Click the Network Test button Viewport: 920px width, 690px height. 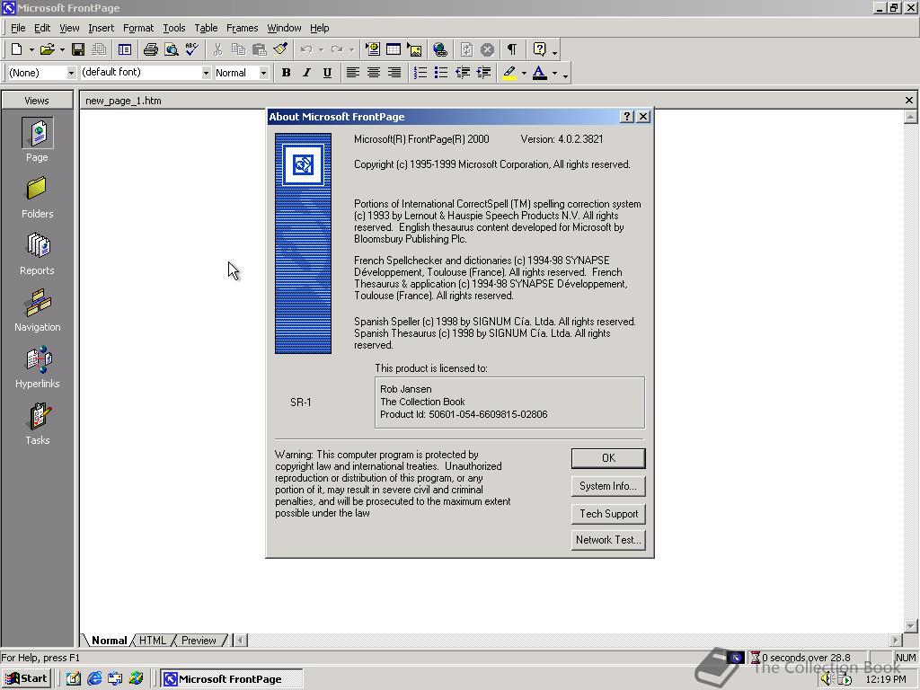point(608,540)
